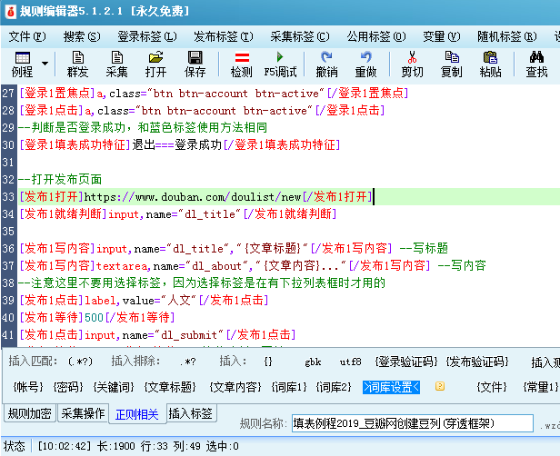
Task: Click the 采集 toolbar icon
Action: click(116, 64)
